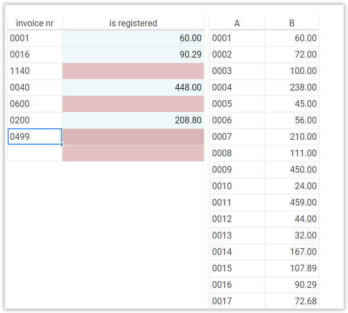The image size is (348, 313).
Task: Click the invoice cell 0200
Action: click(35, 120)
